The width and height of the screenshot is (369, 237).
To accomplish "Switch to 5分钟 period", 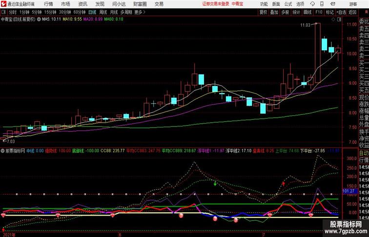I will point(37,12).
